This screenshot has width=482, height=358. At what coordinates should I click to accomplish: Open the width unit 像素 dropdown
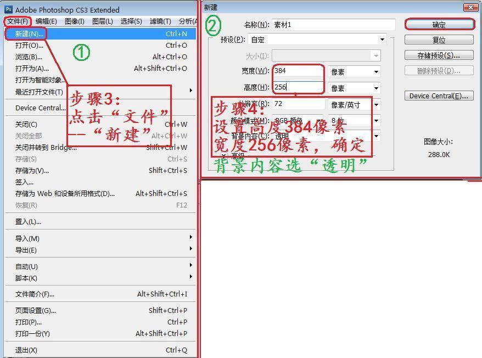pos(354,72)
